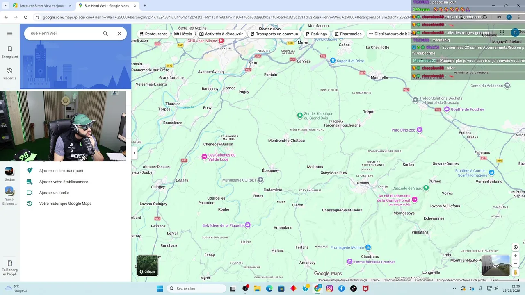Open the Windows Start menu
This screenshot has height=295, width=525.
tap(160, 288)
